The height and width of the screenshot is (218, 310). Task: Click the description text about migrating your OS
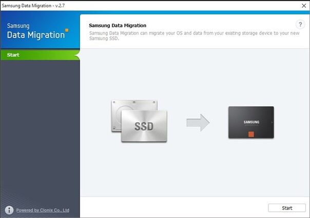pyautogui.click(x=194, y=35)
